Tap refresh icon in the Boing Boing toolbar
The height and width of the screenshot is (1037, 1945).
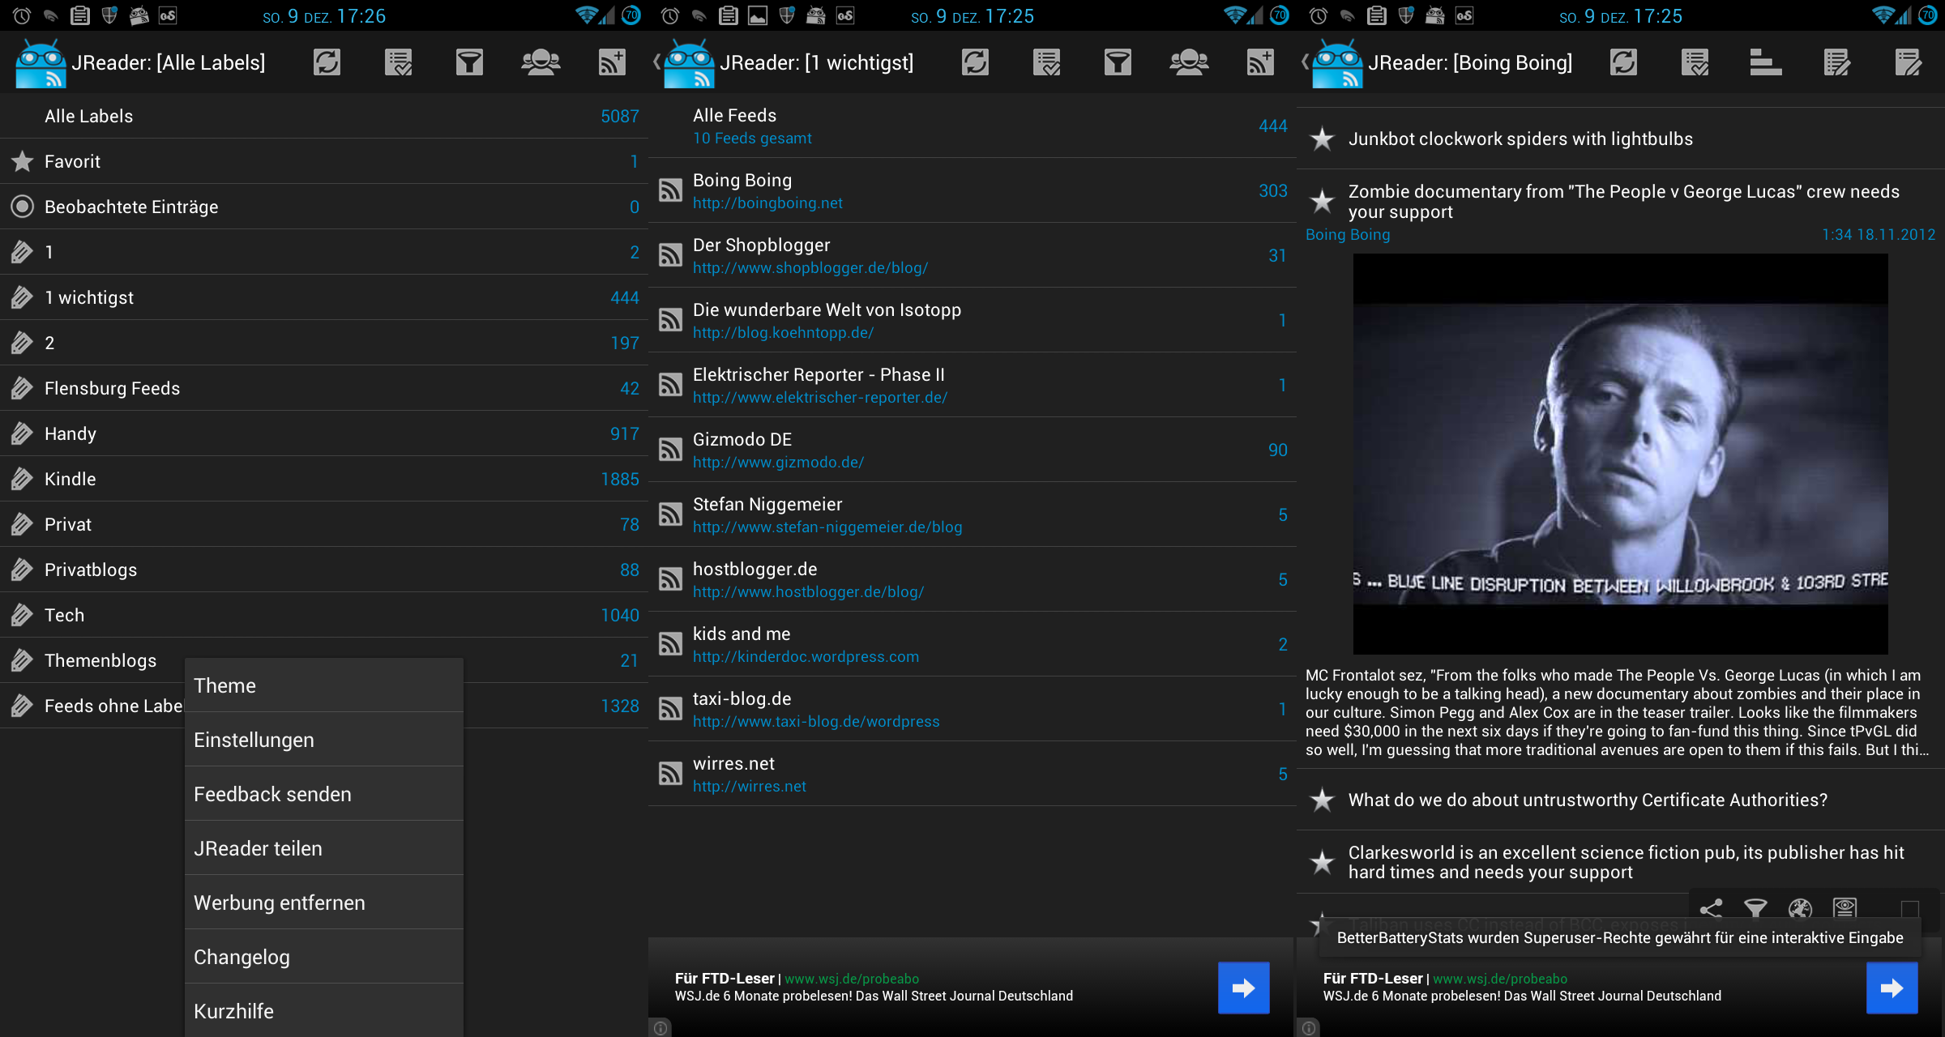tap(1623, 62)
